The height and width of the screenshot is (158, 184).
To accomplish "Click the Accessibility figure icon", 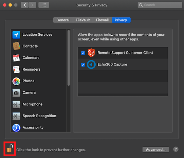I will 16,127.
